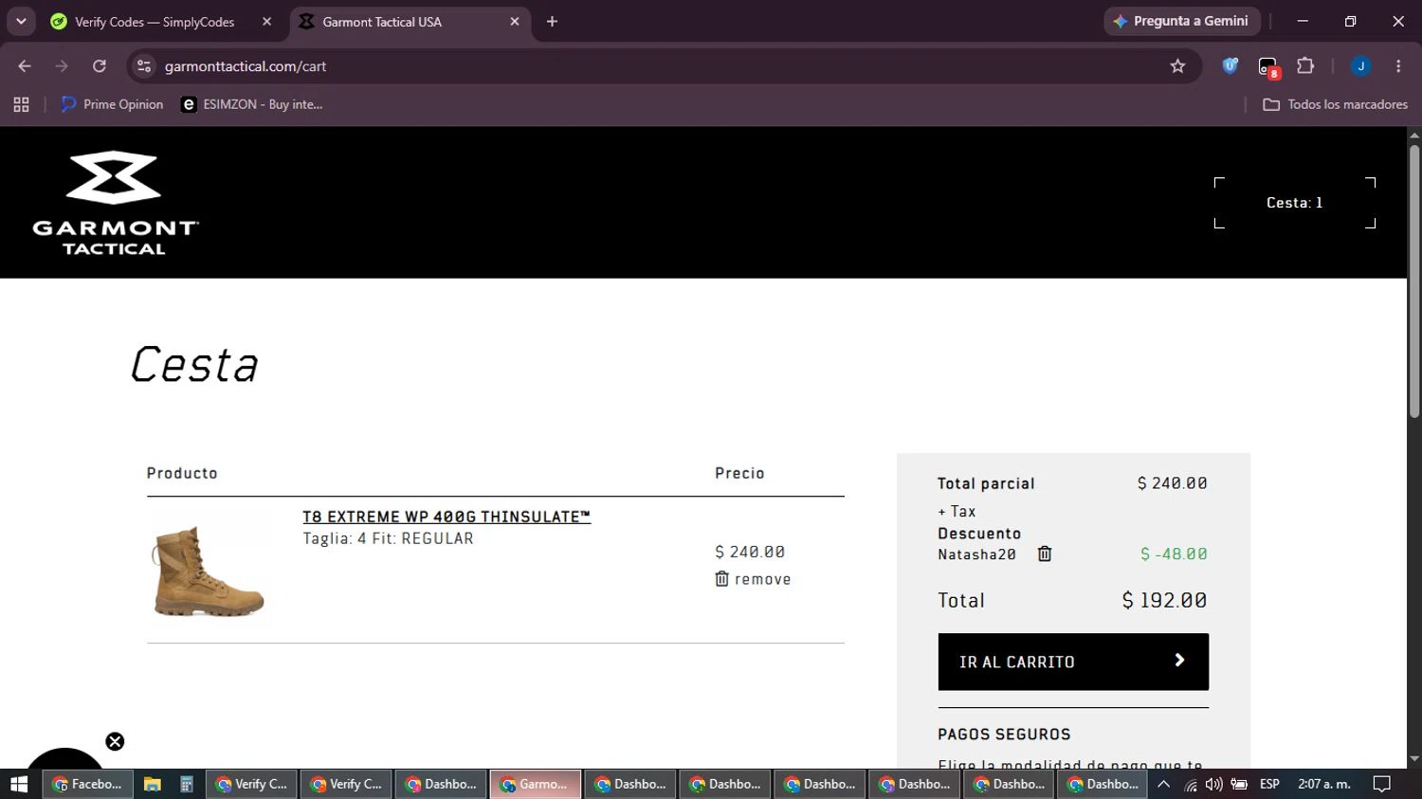This screenshot has height=799, width=1422.
Task: Open the Cesta: 1 cart indicator
Action: (1294, 203)
